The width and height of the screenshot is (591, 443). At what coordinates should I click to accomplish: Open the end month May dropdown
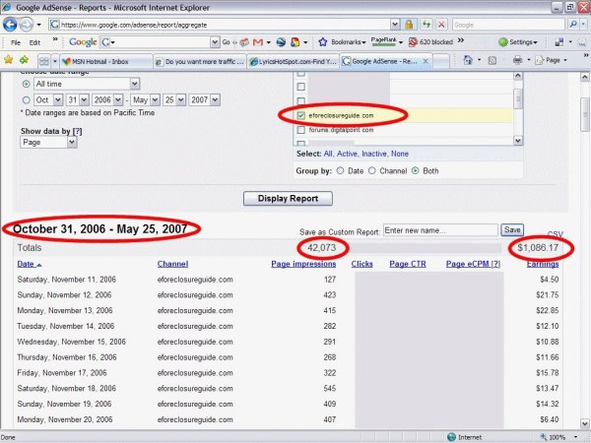[x=155, y=99]
